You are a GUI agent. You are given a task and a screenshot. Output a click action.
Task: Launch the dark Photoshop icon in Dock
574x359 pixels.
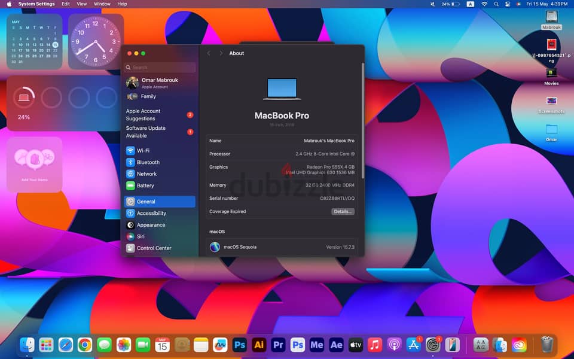pos(239,345)
